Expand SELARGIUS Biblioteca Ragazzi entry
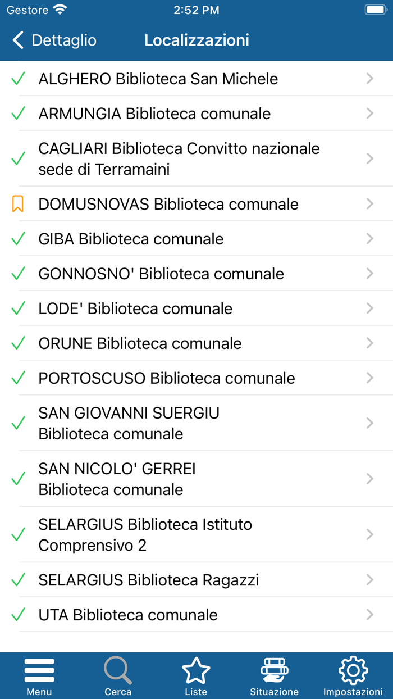Image resolution: width=393 pixels, height=699 pixels. pyautogui.click(x=369, y=579)
